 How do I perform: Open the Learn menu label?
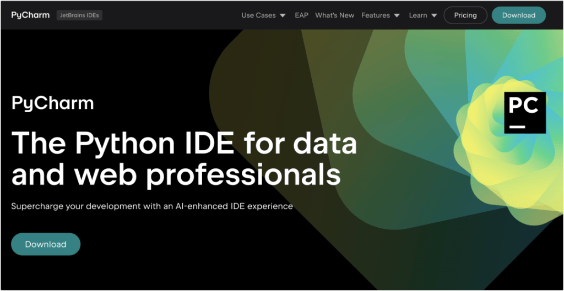coord(417,15)
